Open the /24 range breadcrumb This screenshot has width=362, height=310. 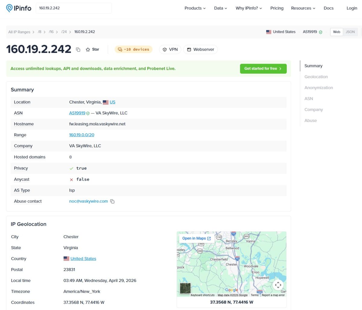[x=64, y=32]
